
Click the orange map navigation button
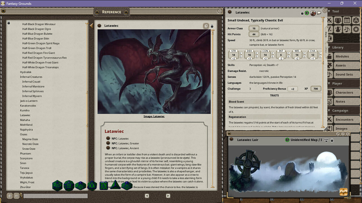tap(343, 192)
